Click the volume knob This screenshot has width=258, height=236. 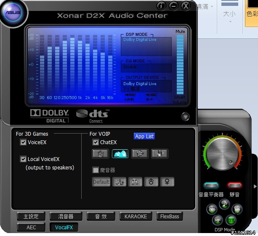pos(223,153)
